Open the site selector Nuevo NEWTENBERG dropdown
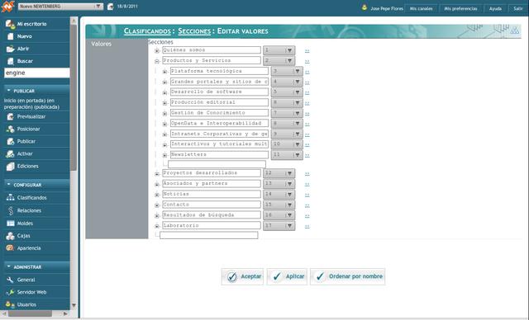The width and height of the screenshot is (529, 320). (60, 7)
